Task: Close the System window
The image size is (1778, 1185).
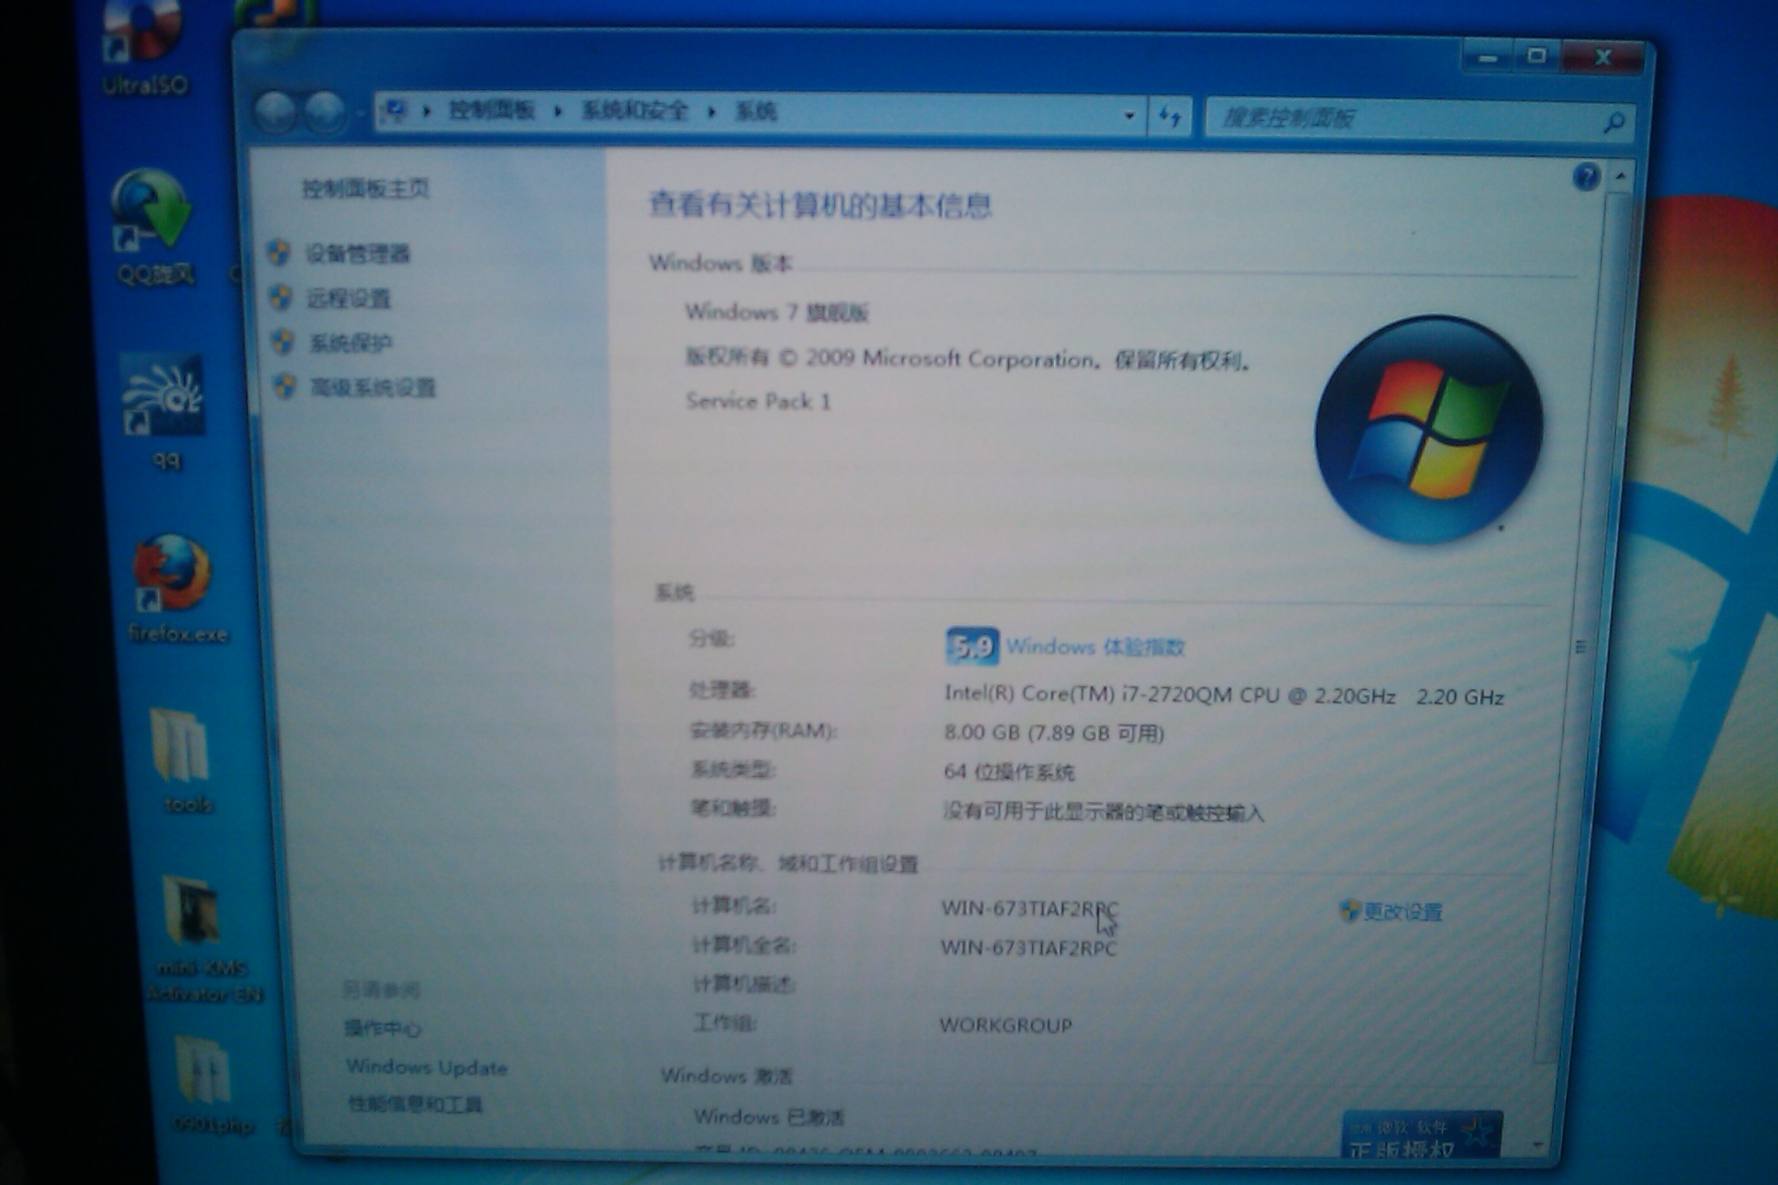Action: (1603, 58)
